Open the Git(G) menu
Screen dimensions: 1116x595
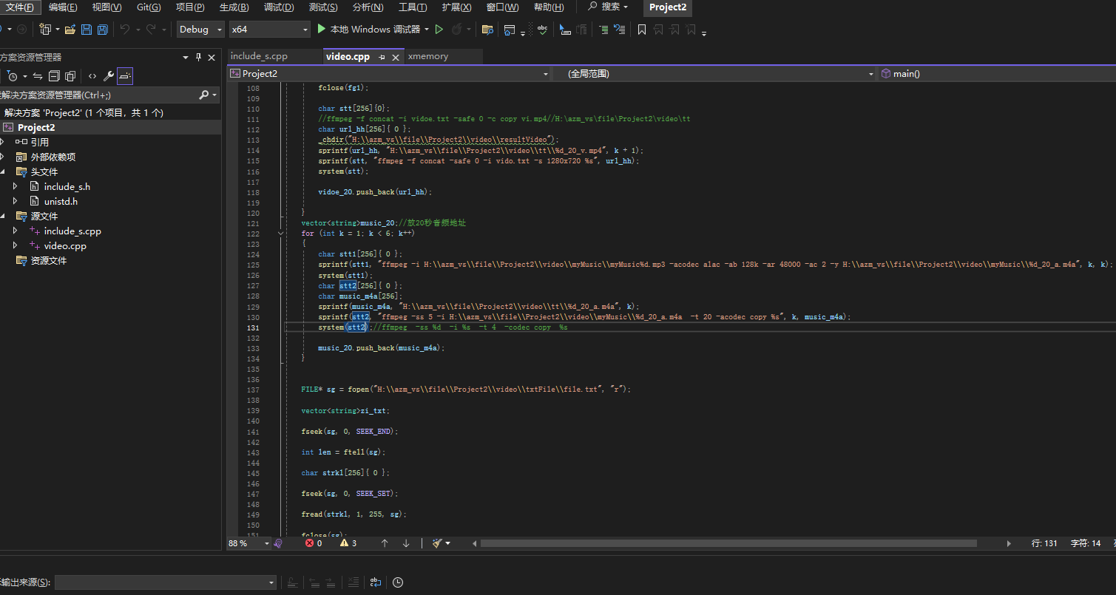(x=149, y=7)
